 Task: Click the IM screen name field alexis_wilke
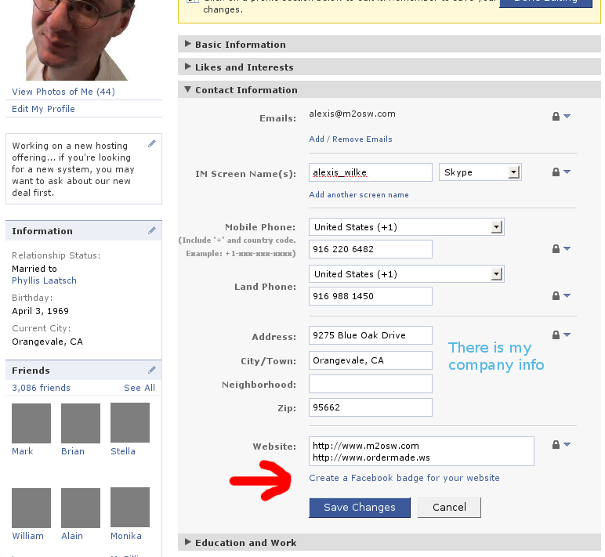point(371,172)
